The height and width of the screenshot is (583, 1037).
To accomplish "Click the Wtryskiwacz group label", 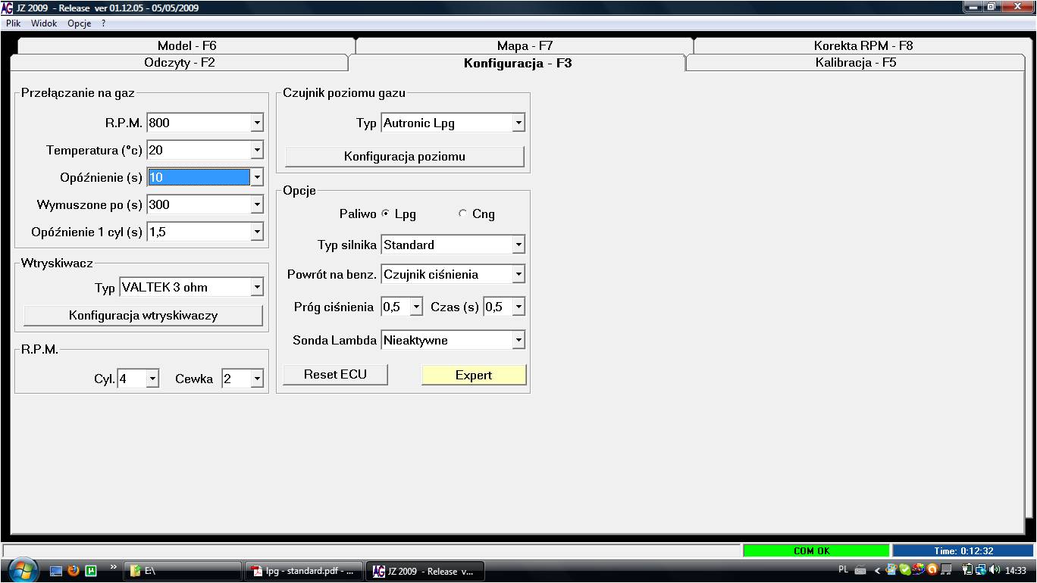I will (x=57, y=263).
